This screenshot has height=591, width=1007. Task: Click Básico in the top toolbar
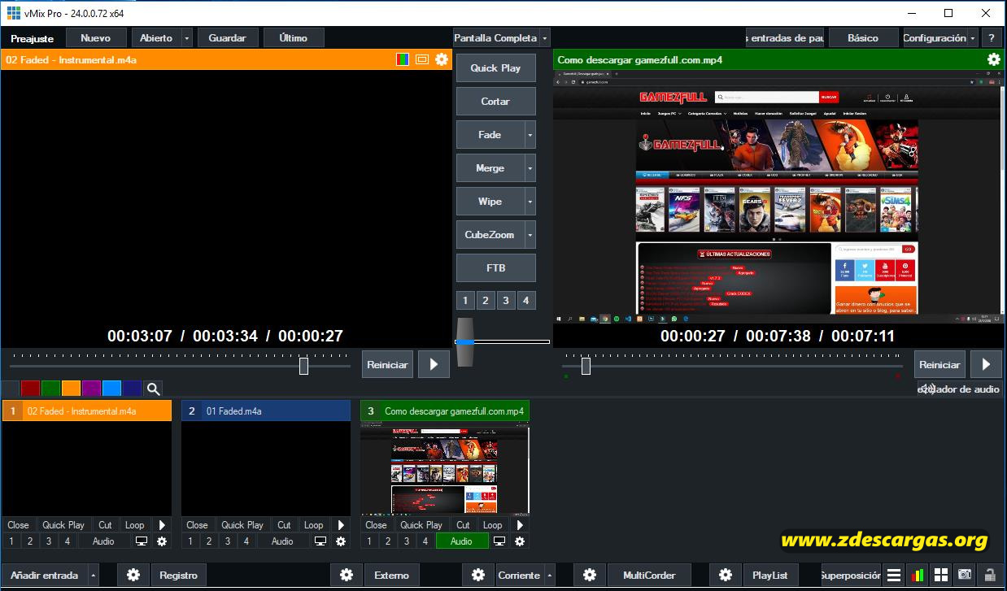tap(863, 37)
